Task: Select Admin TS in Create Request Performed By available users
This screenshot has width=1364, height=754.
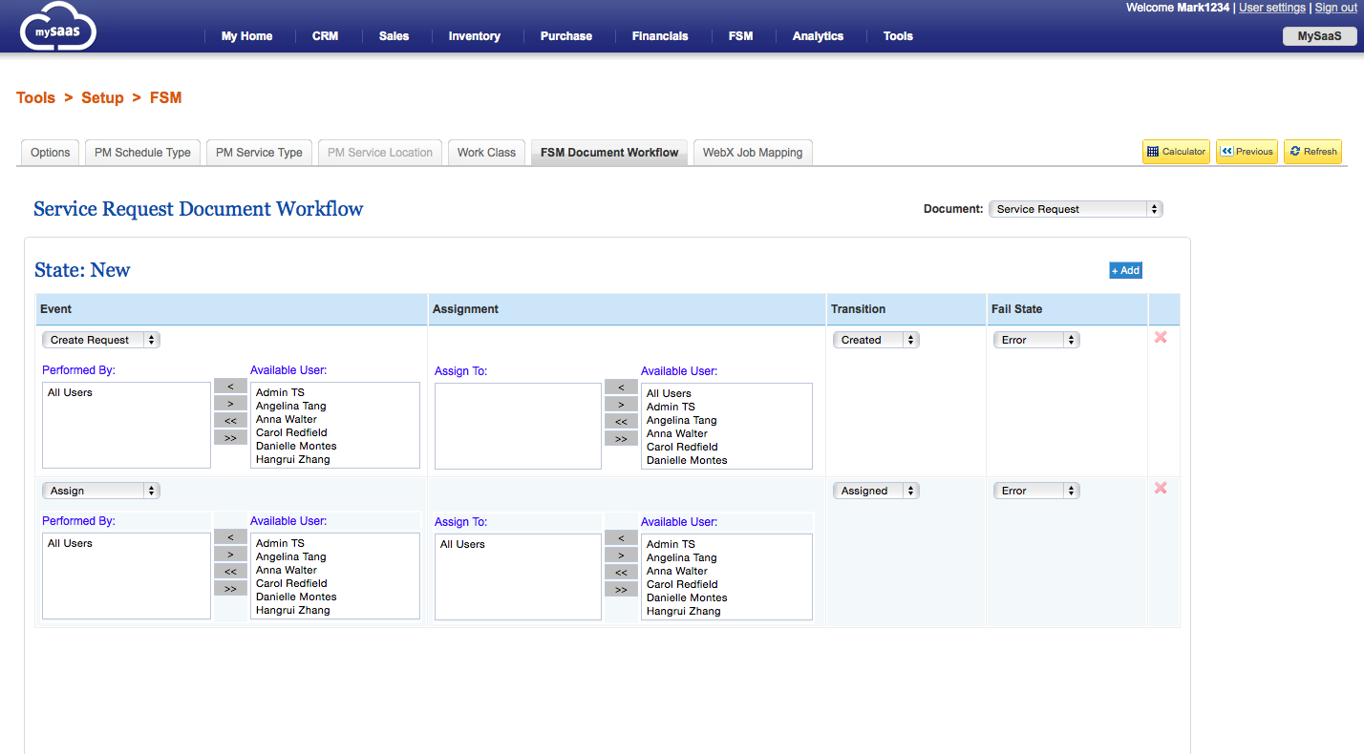Action: (x=280, y=392)
